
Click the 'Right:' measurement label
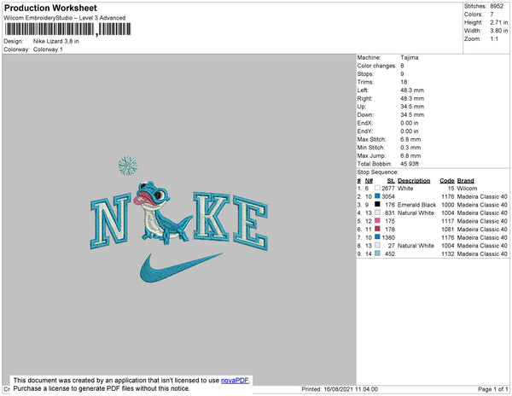(x=364, y=98)
